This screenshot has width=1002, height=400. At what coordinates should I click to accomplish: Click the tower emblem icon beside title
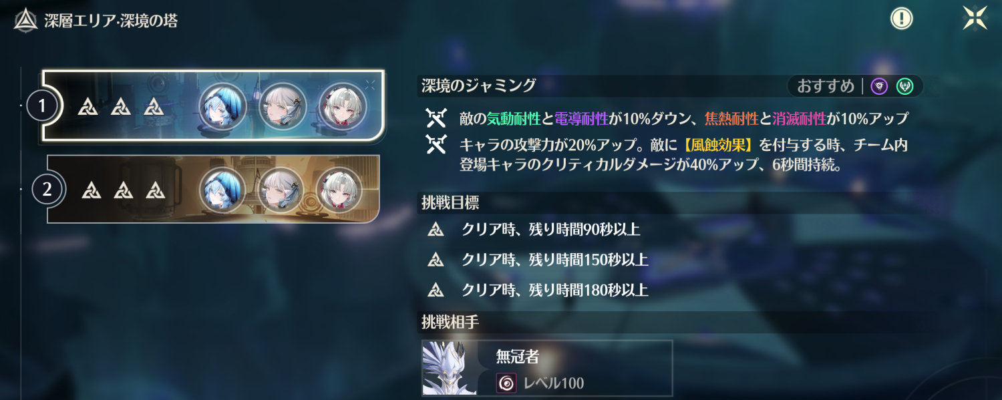tap(26, 20)
